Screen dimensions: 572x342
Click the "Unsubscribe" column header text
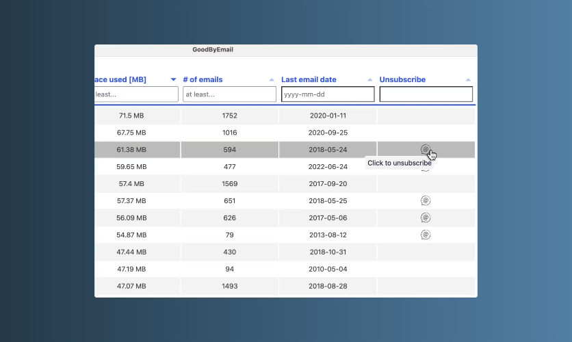[x=402, y=79]
